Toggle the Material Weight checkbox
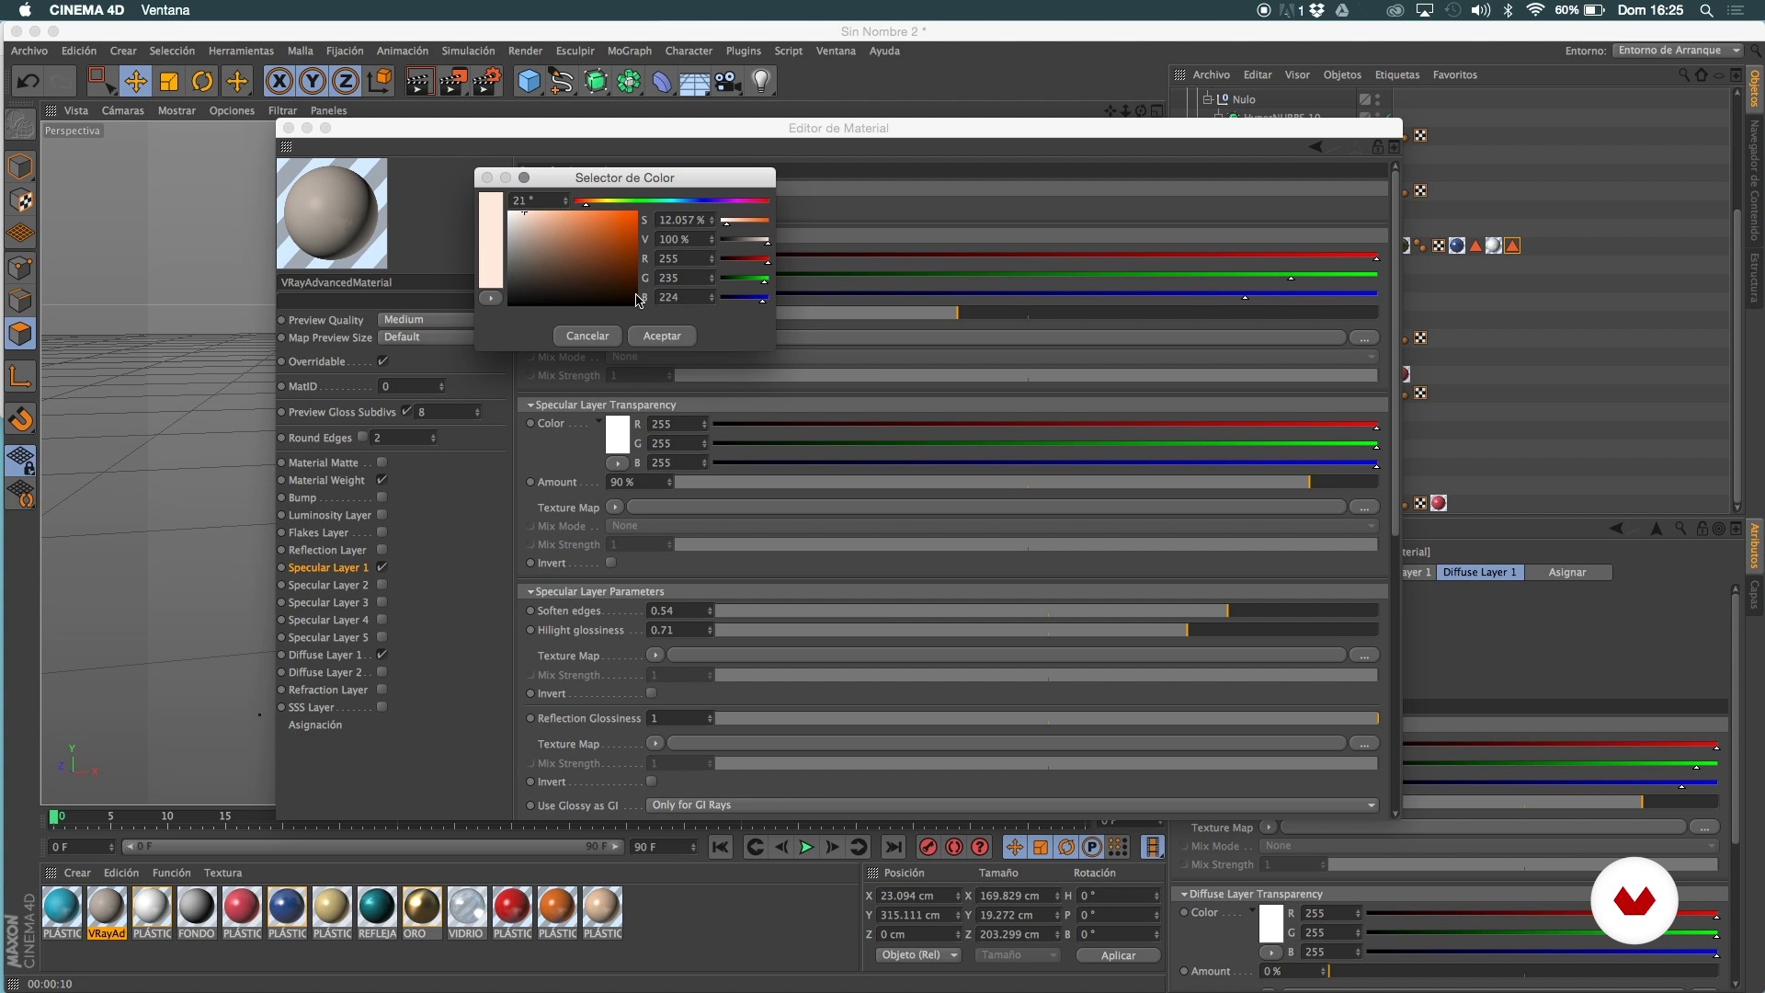The width and height of the screenshot is (1765, 993). tap(381, 480)
